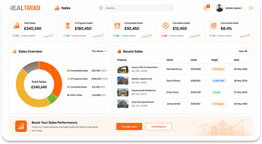Click the Manage Sales button
This screenshot has height=144, width=262.
coord(129,127)
